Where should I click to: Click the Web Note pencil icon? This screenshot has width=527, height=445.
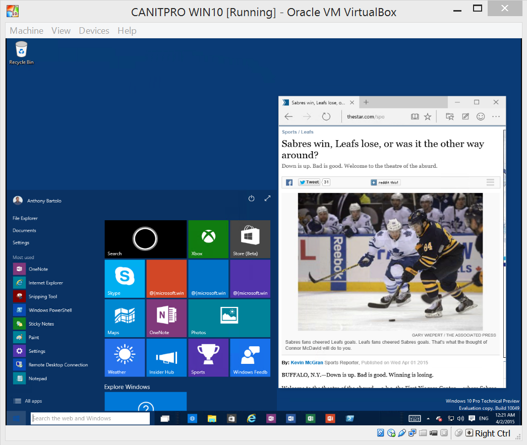pos(465,117)
